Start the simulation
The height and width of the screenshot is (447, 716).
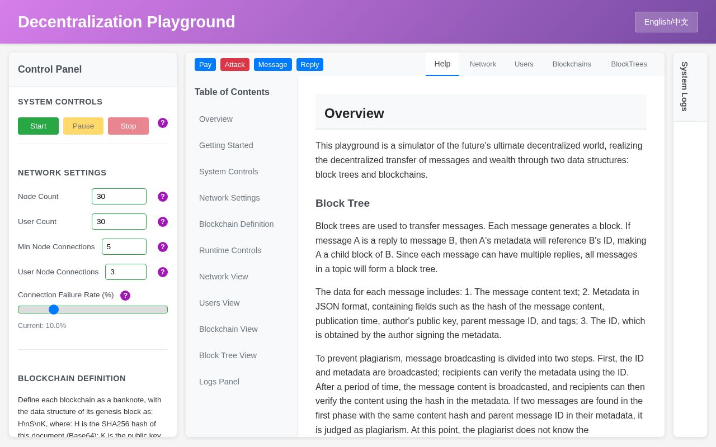click(x=38, y=126)
